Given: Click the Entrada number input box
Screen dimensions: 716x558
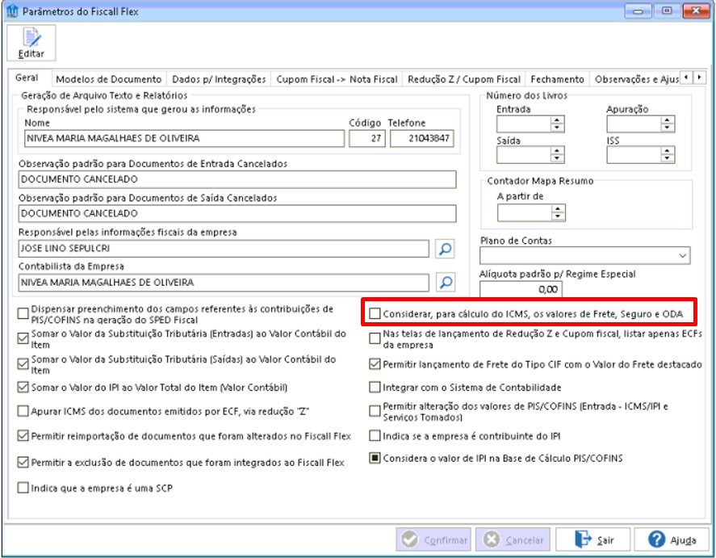Looking at the screenshot, I should pos(524,124).
